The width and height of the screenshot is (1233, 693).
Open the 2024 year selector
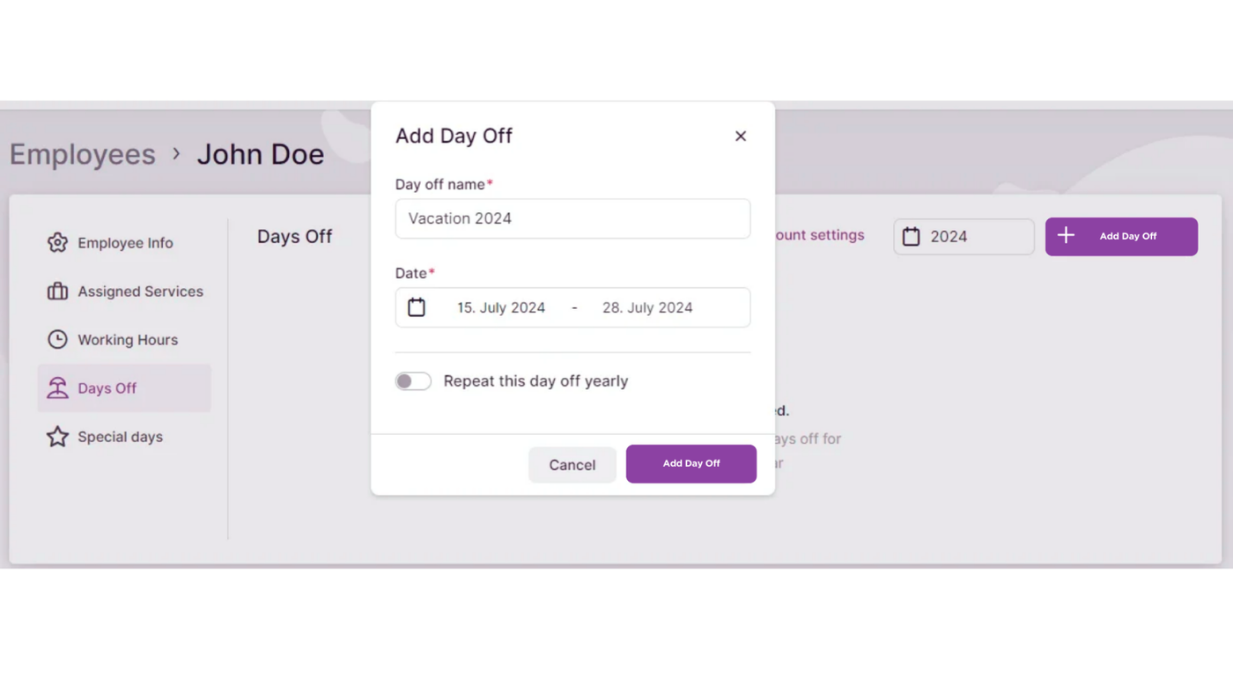[964, 237]
